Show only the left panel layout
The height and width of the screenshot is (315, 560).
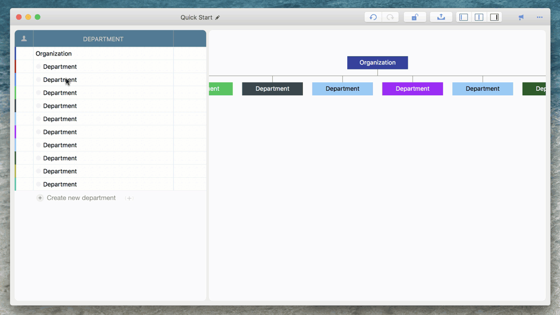pyautogui.click(x=464, y=17)
